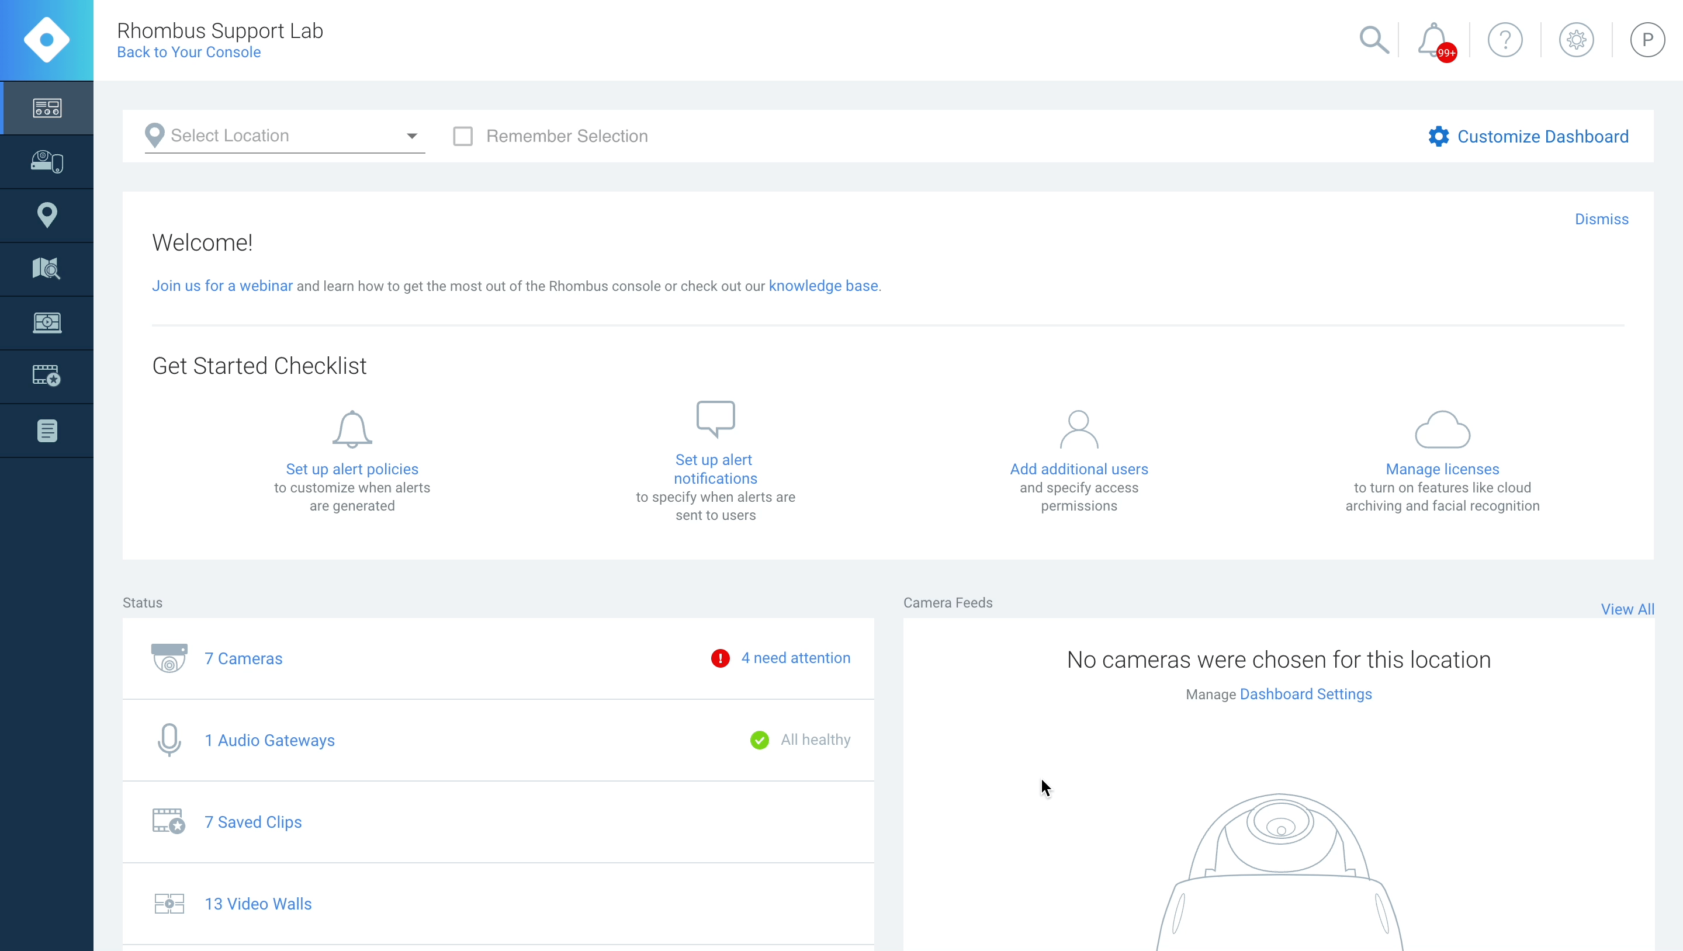Open the video wall sidebar icon
1683x951 pixels.
(47, 322)
